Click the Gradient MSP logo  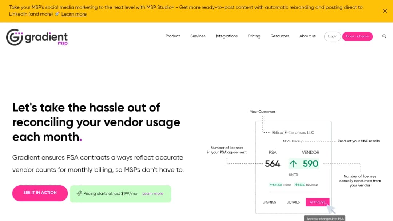(37, 37)
